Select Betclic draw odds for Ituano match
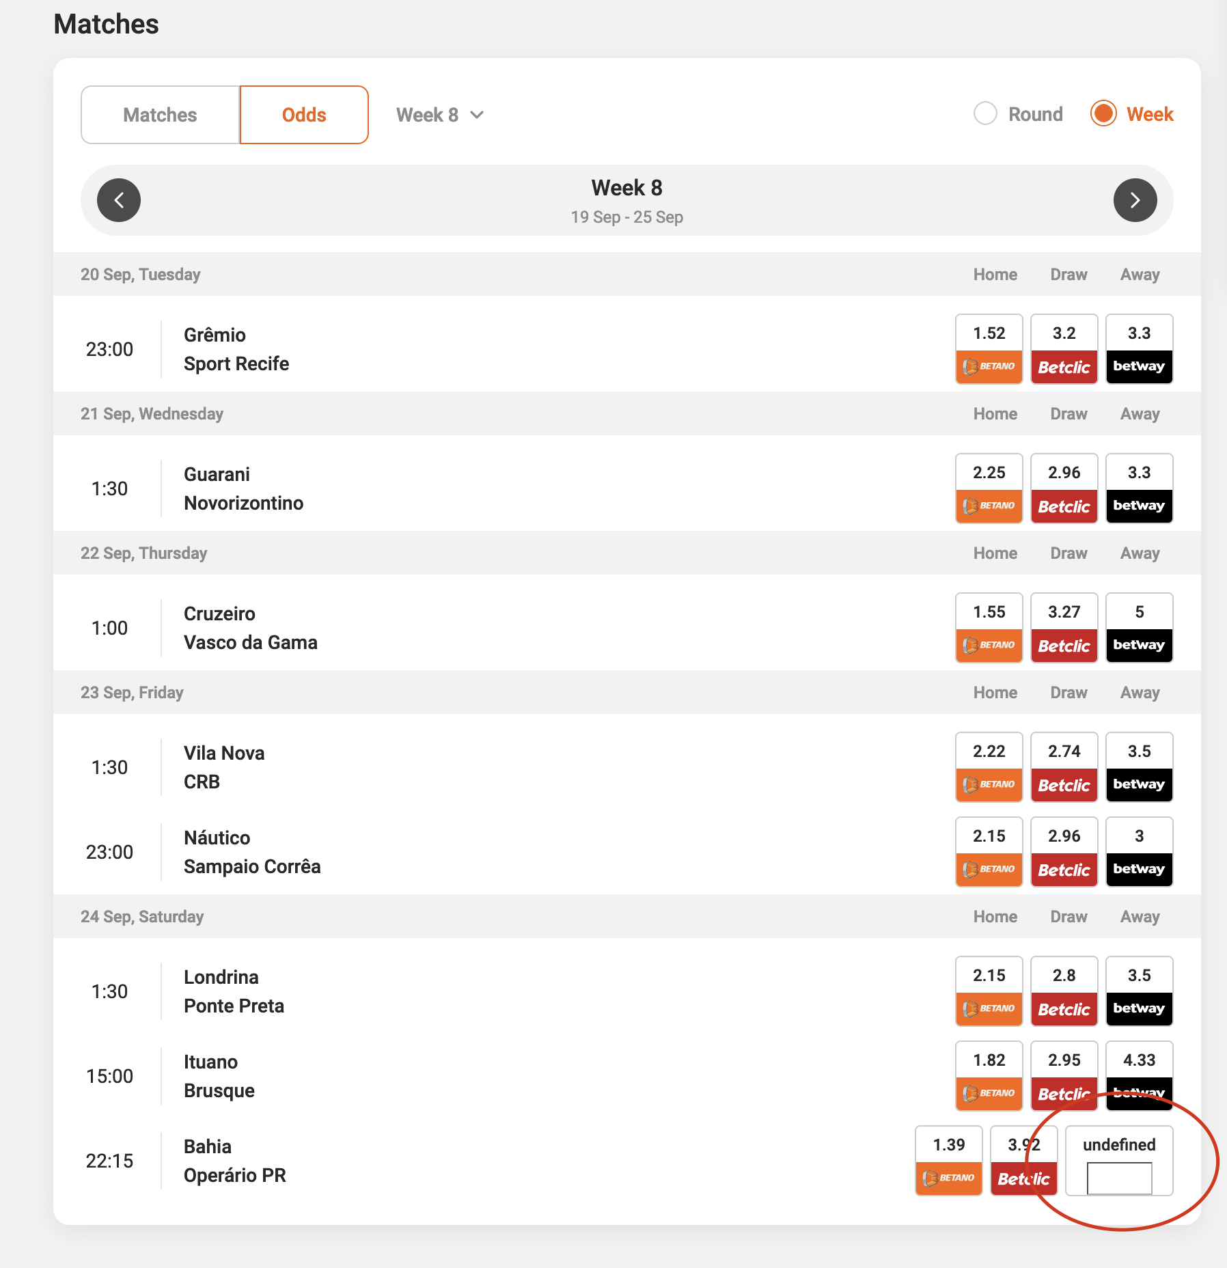This screenshot has width=1227, height=1268. tap(1064, 1075)
